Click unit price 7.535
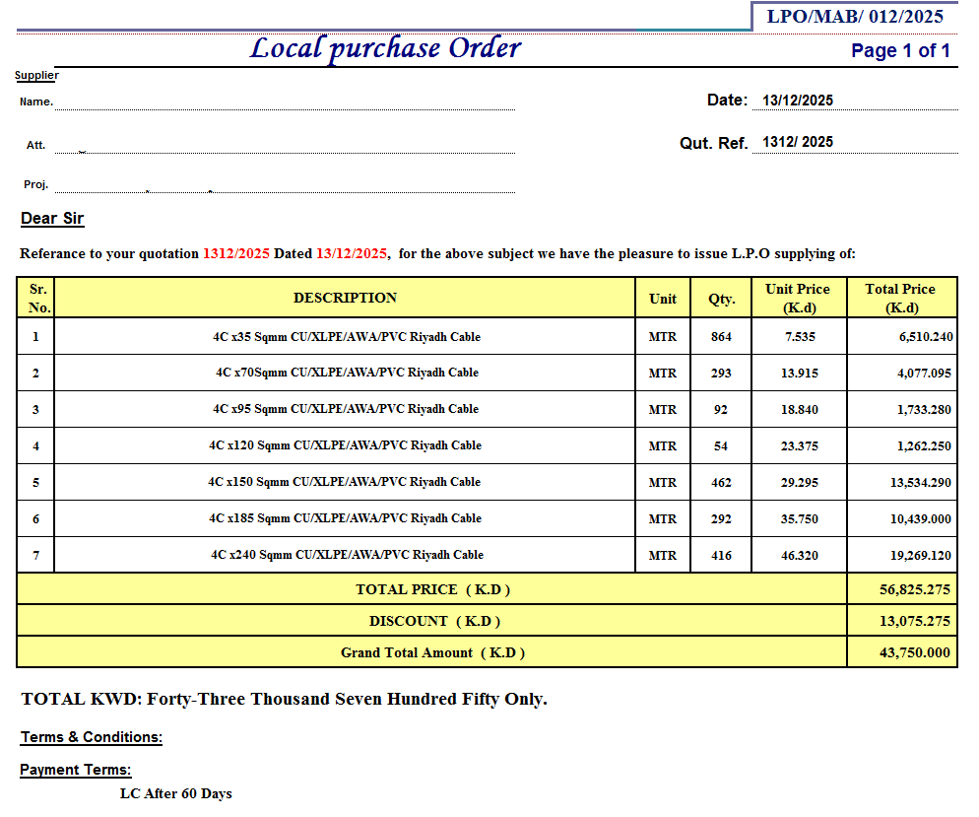 coord(800,337)
